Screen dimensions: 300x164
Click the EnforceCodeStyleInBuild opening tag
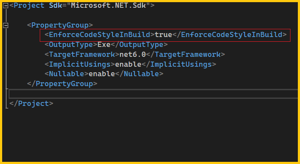pos(99,35)
